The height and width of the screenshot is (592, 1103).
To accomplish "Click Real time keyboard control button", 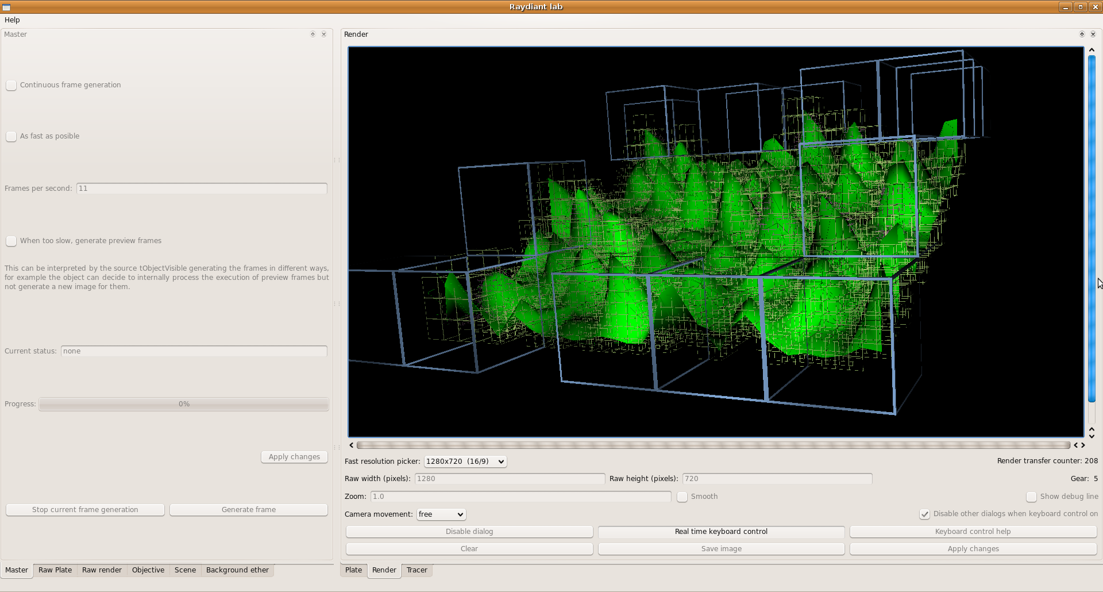I will (721, 532).
